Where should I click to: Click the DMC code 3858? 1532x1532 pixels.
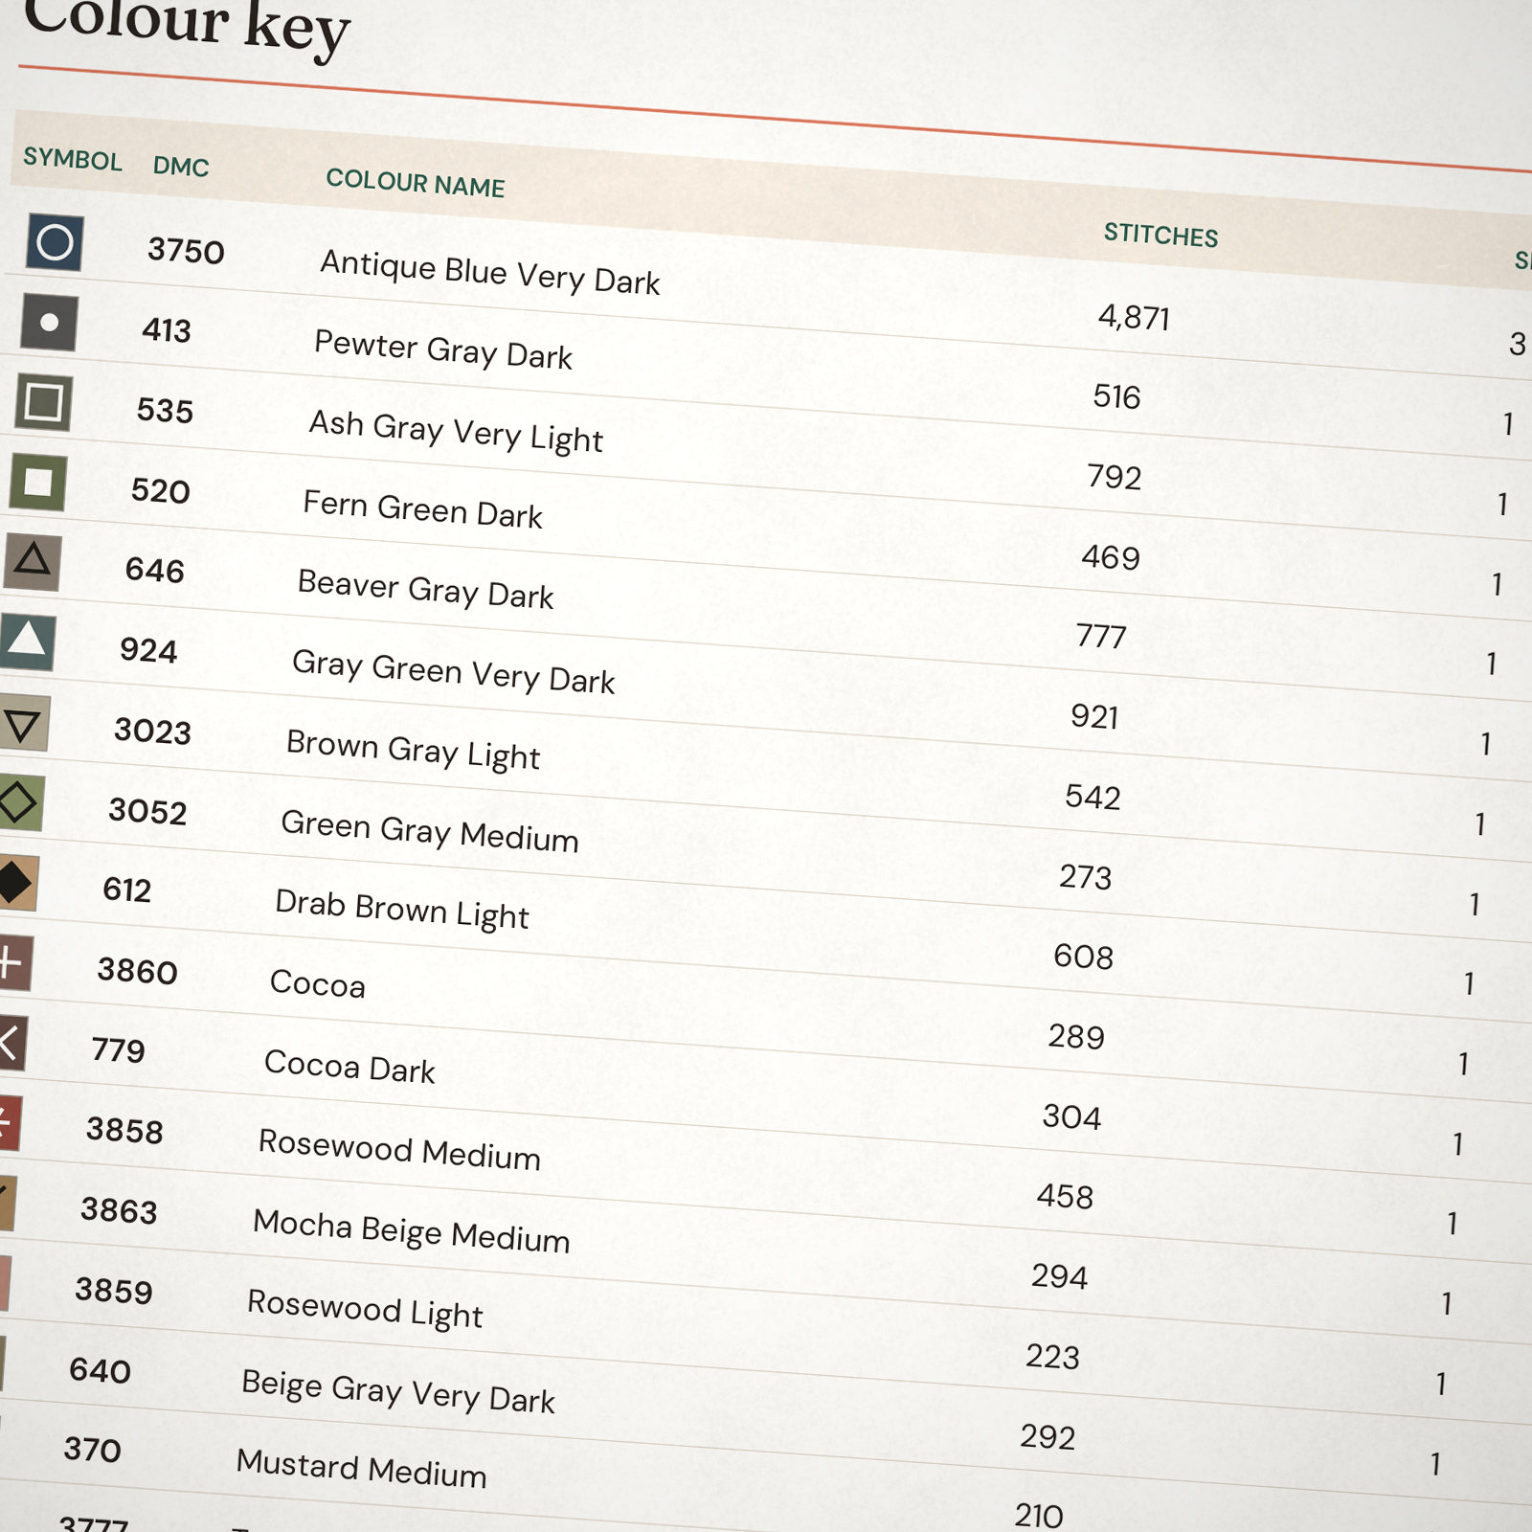tap(124, 1131)
